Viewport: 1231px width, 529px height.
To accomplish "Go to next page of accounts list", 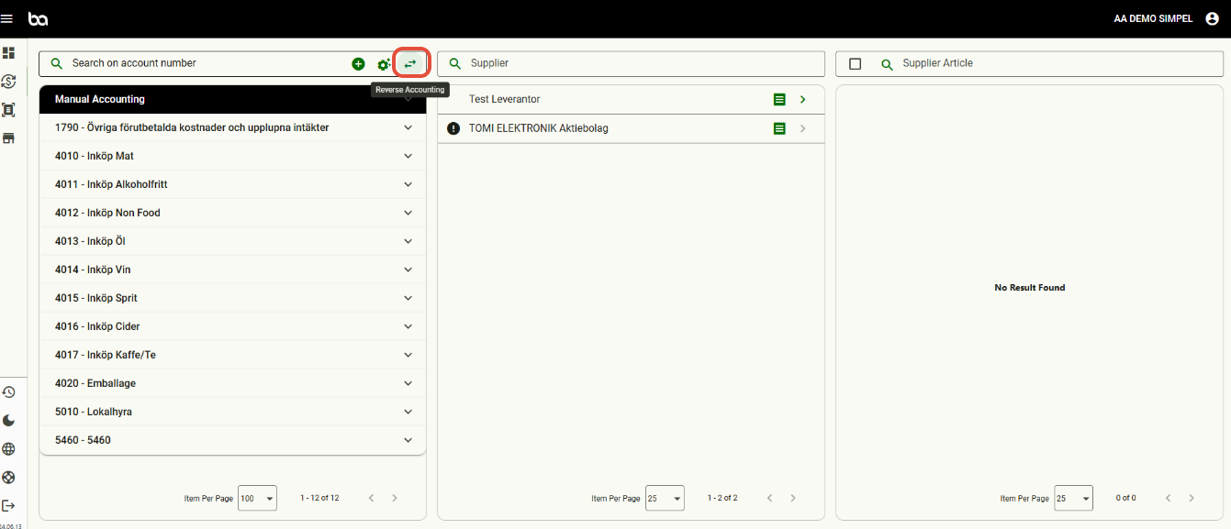I will [395, 498].
